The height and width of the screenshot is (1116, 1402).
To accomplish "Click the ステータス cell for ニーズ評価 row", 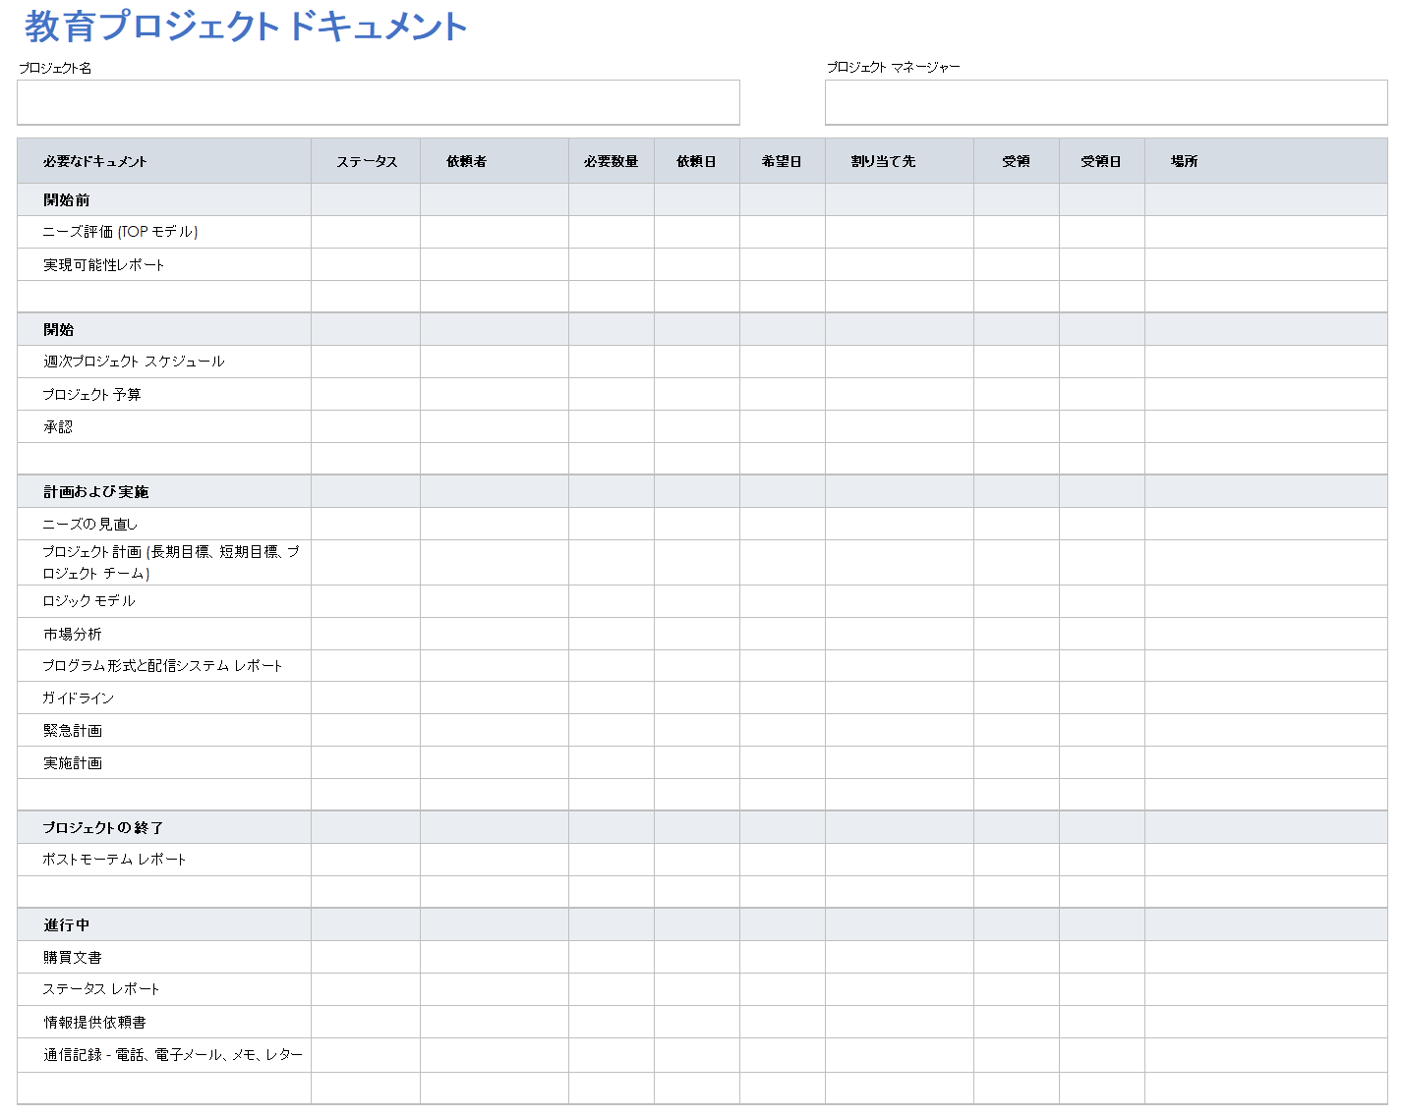I will coord(366,232).
